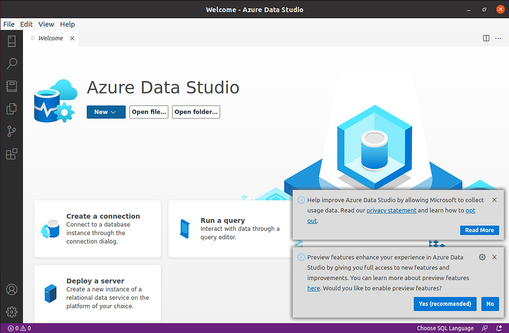This screenshot has height=333, width=509.
Task: Open the privacy statement link
Action: pos(392,210)
